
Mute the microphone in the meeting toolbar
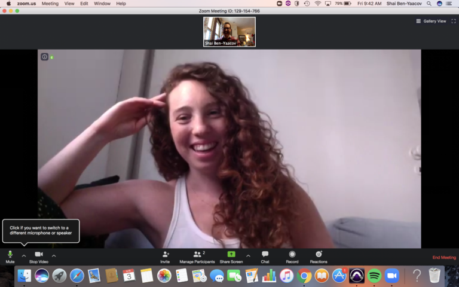coord(10,257)
